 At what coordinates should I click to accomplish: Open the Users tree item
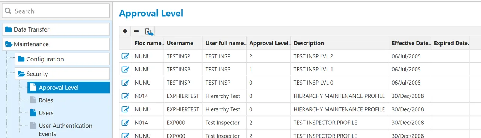click(46, 113)
